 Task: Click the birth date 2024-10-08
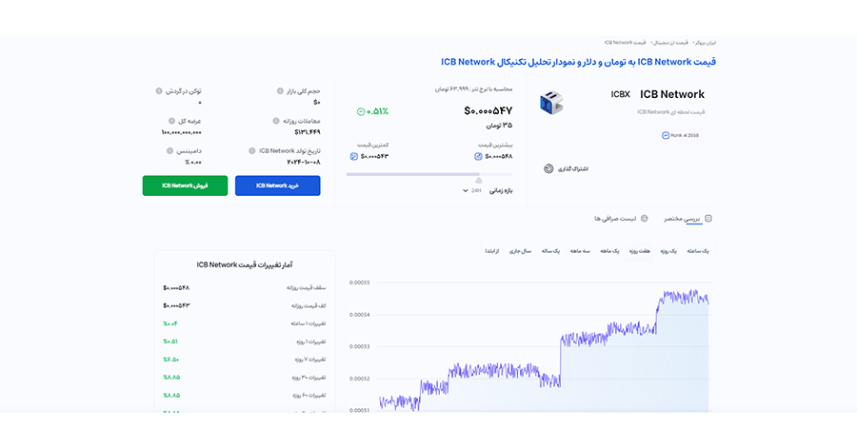tap(304, 162)
